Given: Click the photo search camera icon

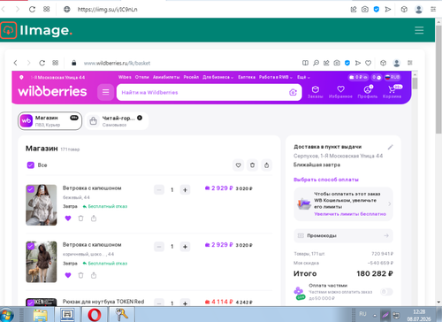Looking at the screenshot, I should [x=293, y=93].
